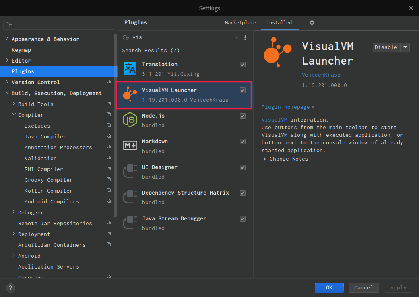Screen dimensions: 419x297
Task: Click the VisualVM Launcher list icon
Action: (130, 94)
